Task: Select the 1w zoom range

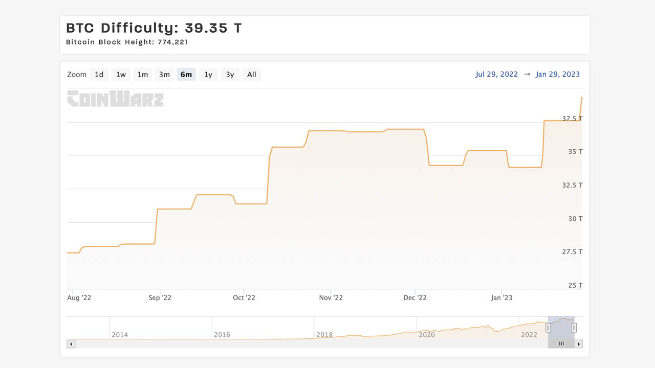Action: click(x=121, y=75)
